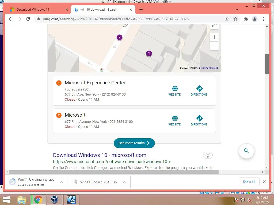Click the (212) 824-3100 address line
274x205 pixels.
[95, 94]
